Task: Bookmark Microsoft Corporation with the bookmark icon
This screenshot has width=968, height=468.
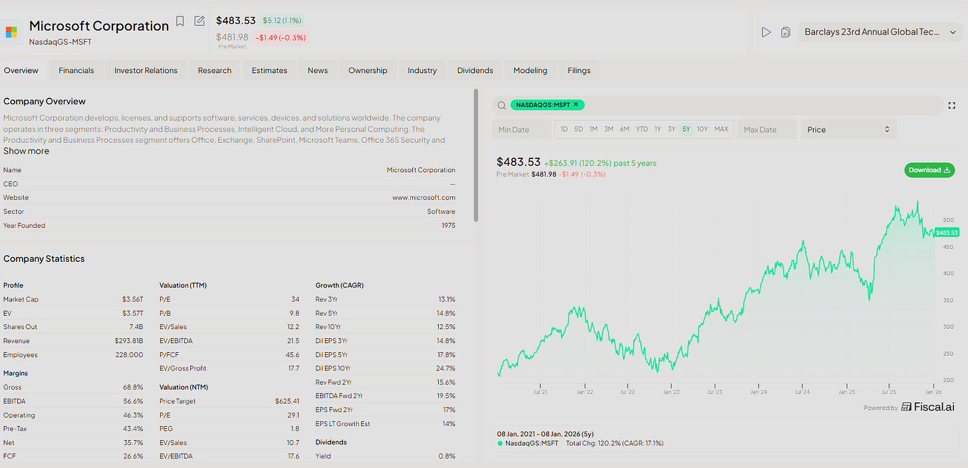Action: coord(180,21)
